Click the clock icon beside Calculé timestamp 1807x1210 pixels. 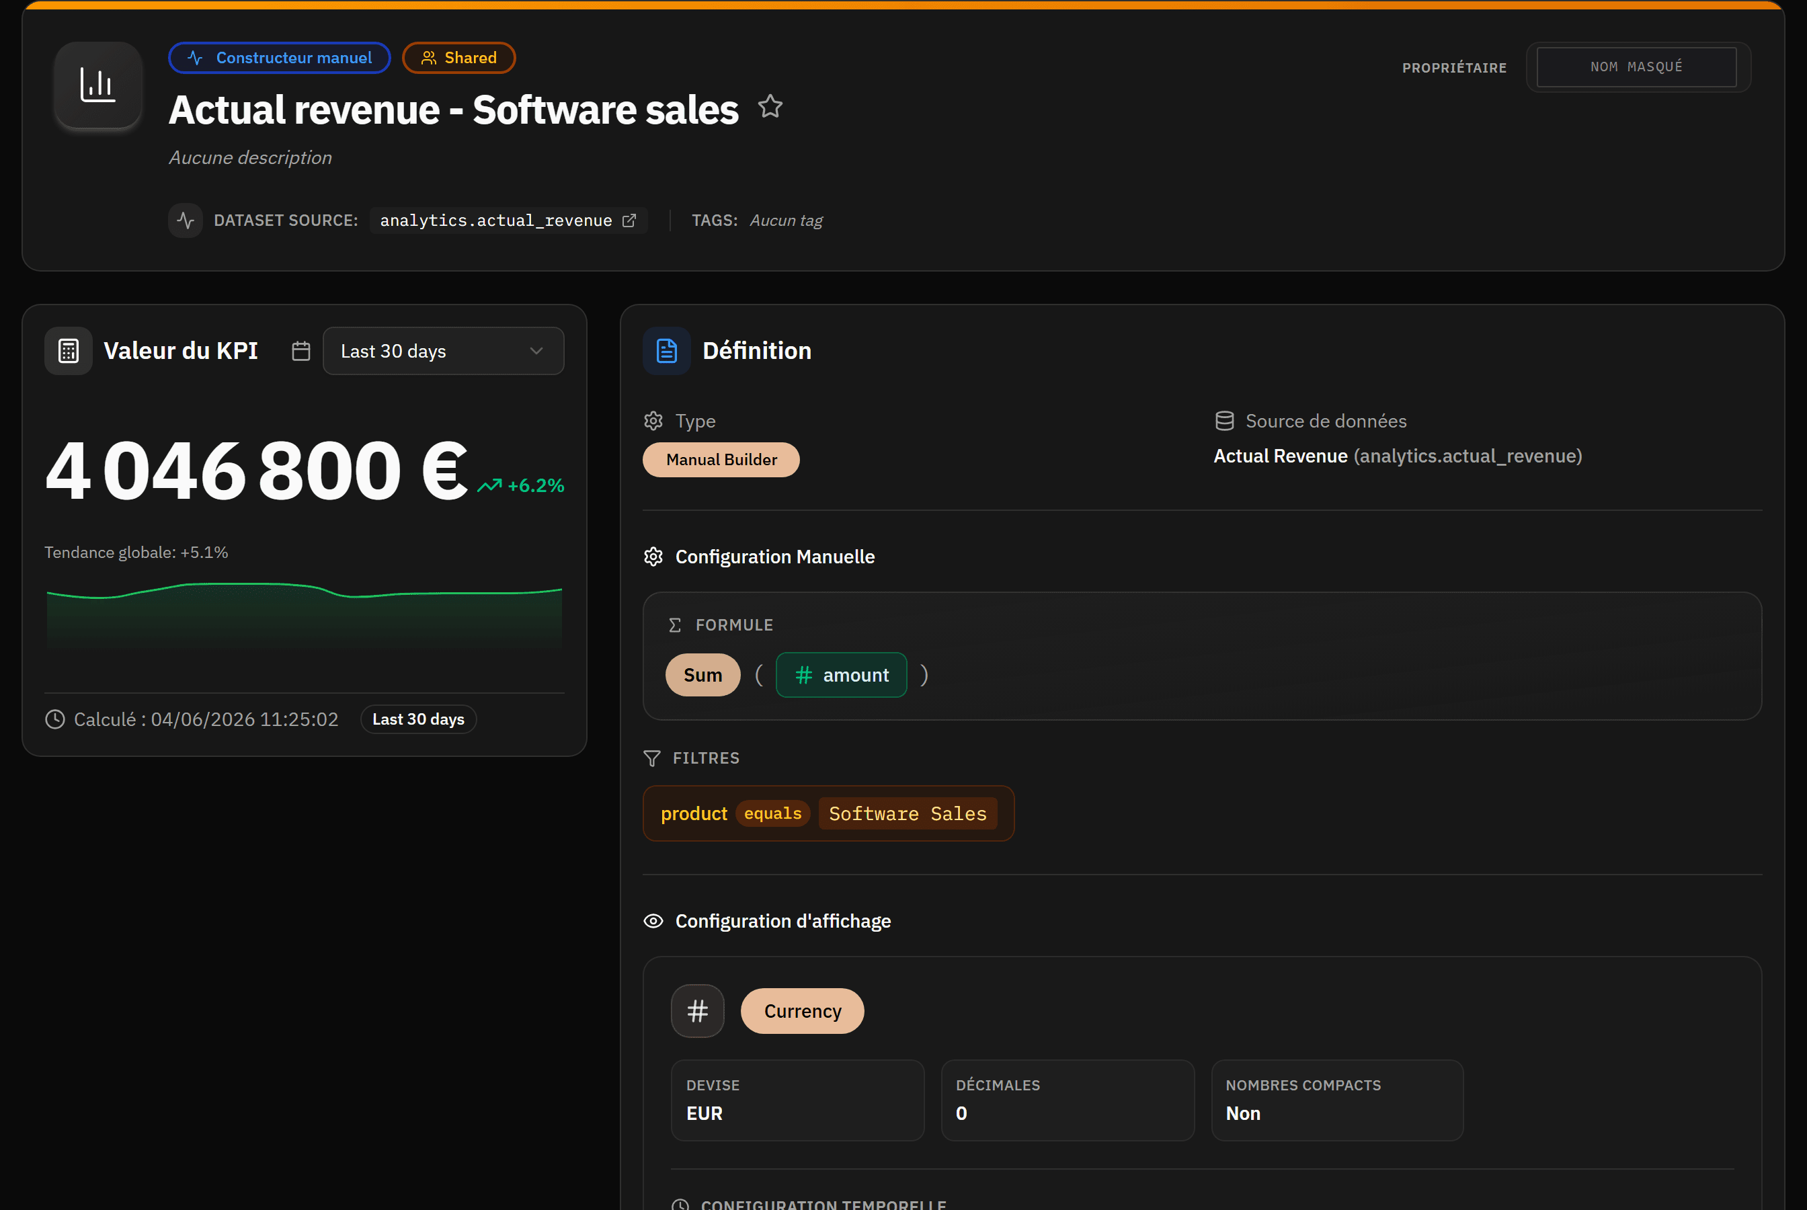54,719
